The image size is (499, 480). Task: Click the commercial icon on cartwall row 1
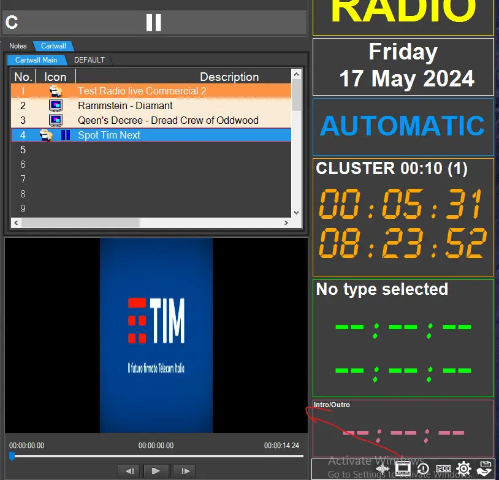[56, 91]
